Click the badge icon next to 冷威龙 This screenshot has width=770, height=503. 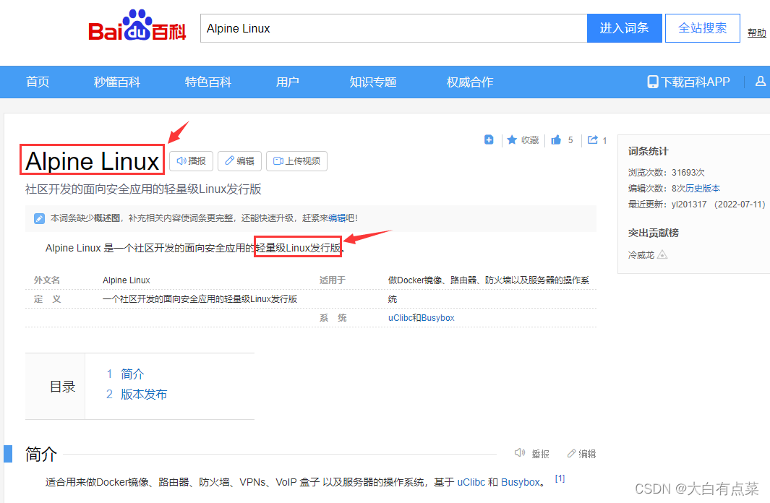(x=662, y=254)
